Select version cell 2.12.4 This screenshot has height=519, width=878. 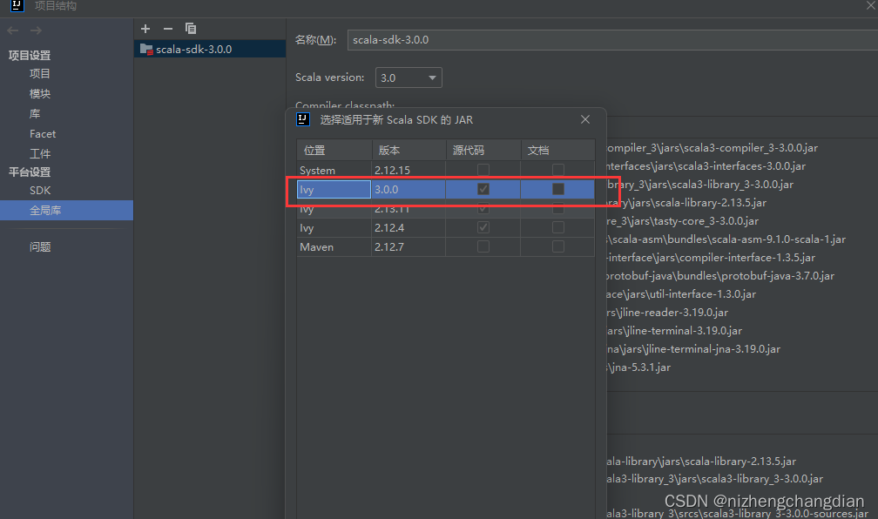409,228
